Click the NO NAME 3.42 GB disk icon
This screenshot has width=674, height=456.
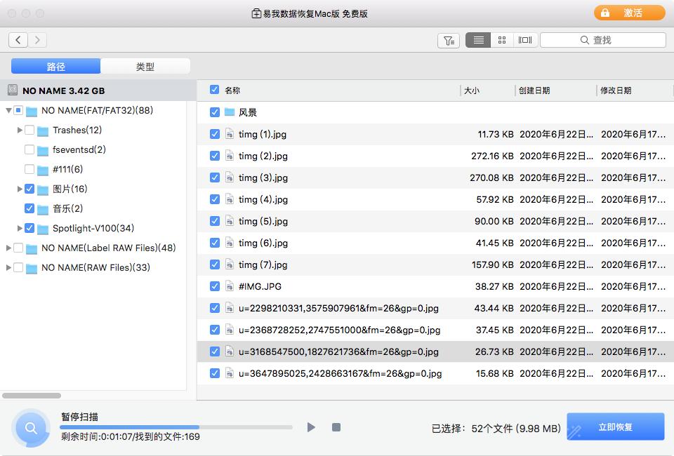13,90
